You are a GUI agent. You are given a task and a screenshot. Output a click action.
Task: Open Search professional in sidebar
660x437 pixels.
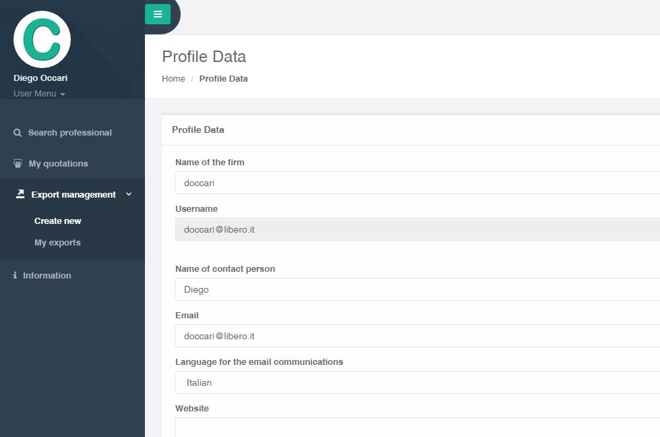[x=70, y=133]
